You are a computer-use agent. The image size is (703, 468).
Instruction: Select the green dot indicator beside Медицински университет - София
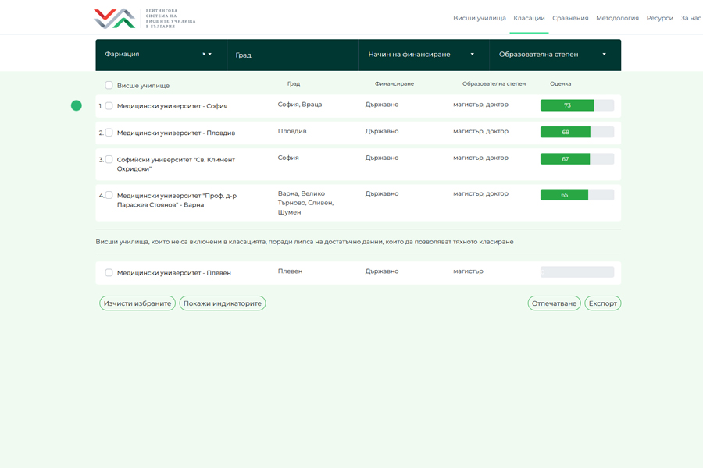tap(77, 105)
